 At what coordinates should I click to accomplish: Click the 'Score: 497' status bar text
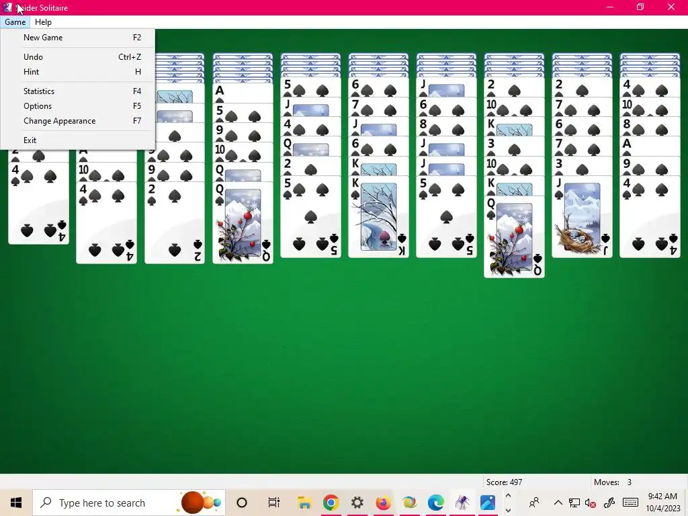(504, 482)
